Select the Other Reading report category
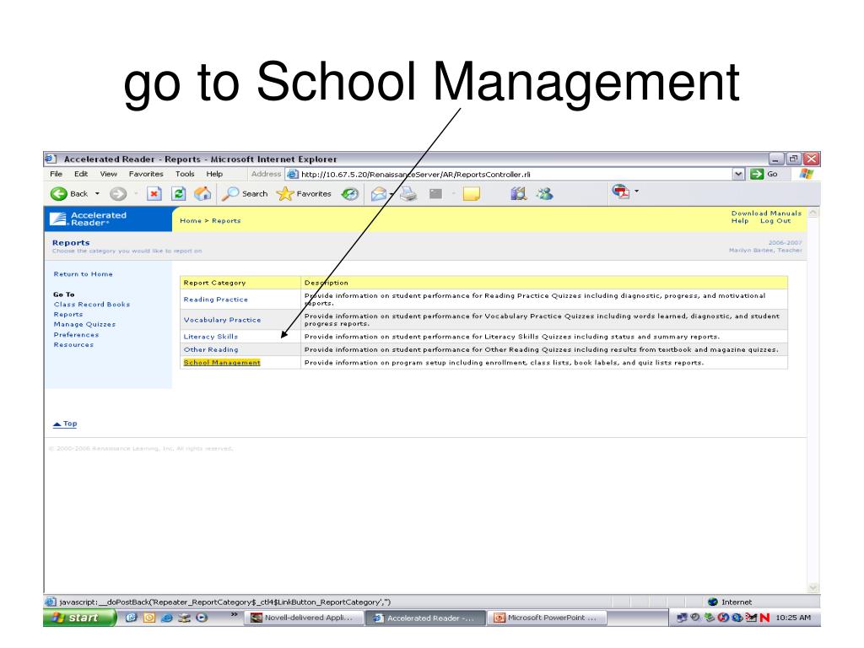864x648 pixels. coord(211,350)
